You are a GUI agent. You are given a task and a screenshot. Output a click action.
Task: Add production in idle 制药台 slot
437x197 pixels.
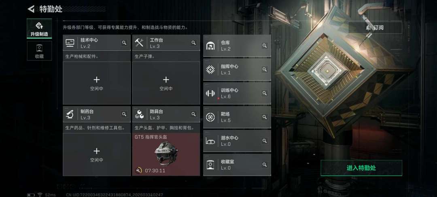tap(97, 154)
